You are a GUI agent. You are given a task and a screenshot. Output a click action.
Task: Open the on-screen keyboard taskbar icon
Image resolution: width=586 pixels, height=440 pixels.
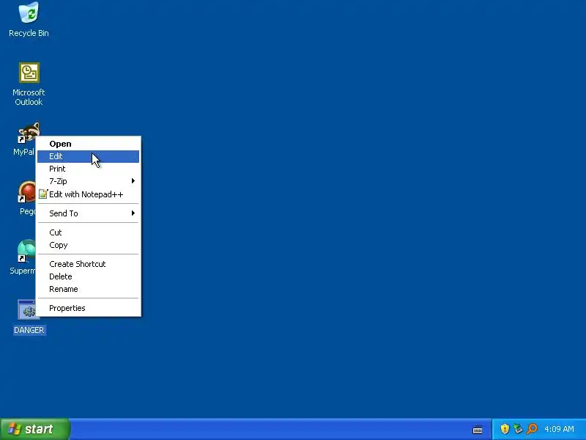click(478, 429)
